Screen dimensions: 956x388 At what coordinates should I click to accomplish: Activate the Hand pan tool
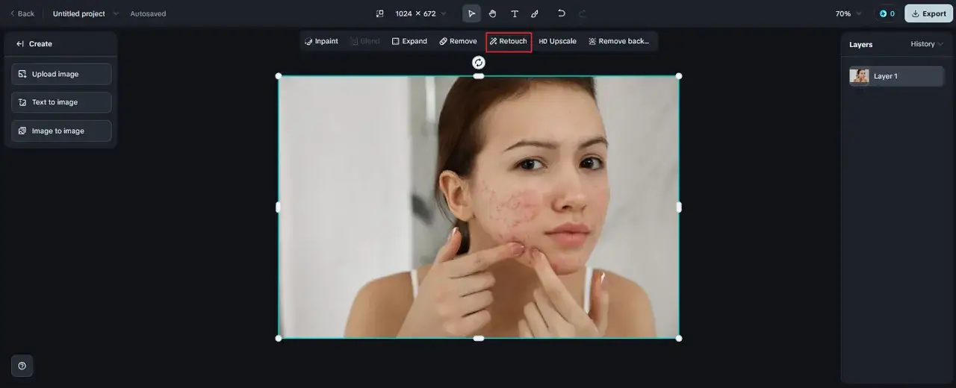493,13
